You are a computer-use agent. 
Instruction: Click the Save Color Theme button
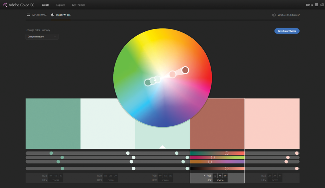287,31
